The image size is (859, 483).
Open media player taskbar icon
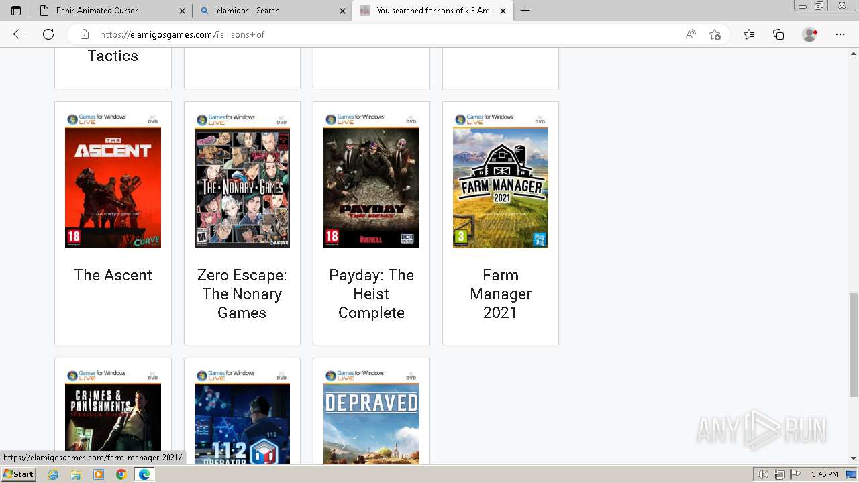coord(99,474)
